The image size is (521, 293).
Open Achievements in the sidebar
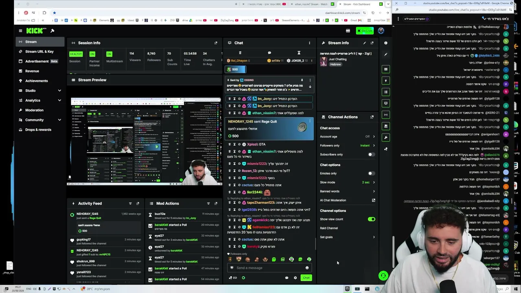pos(39,81)
